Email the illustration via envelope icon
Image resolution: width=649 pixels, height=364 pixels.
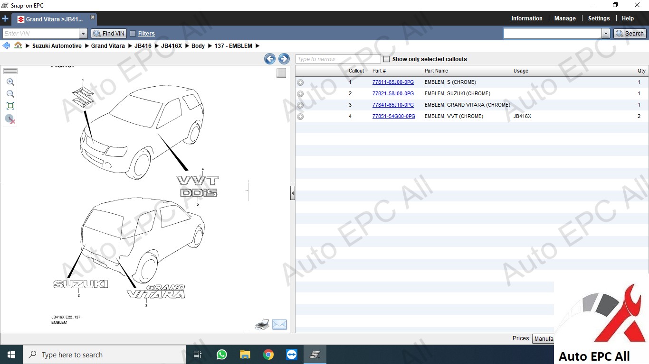point(279,325)
